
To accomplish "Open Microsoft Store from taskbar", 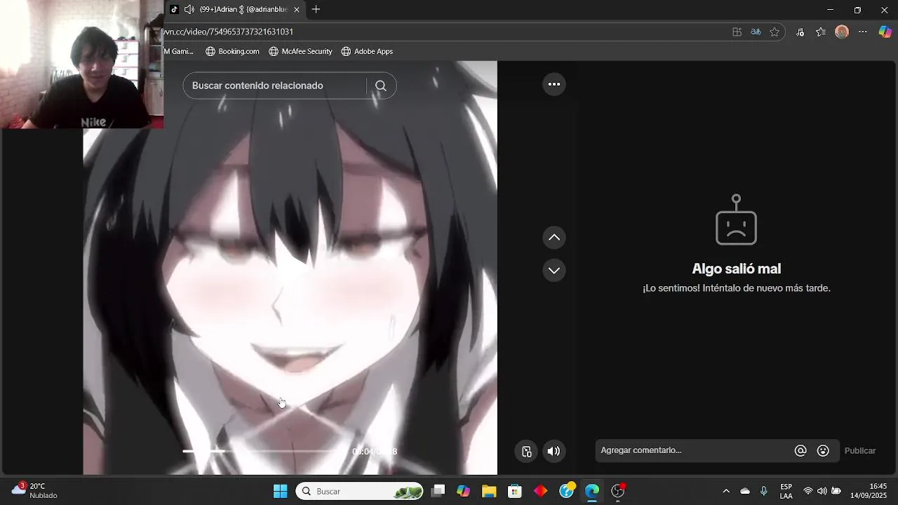I will 515,491.
